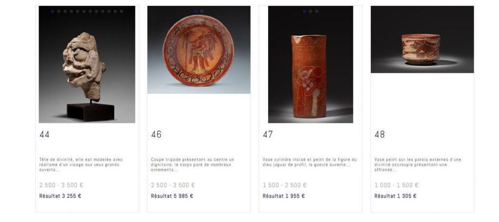Click the Résultat 5 985 € text
499x222 pixels.
[172, 196]
